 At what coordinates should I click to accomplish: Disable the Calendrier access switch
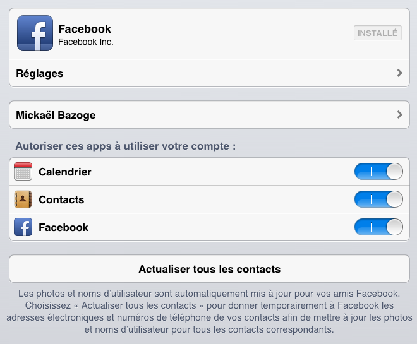click(x=378, y=171)
